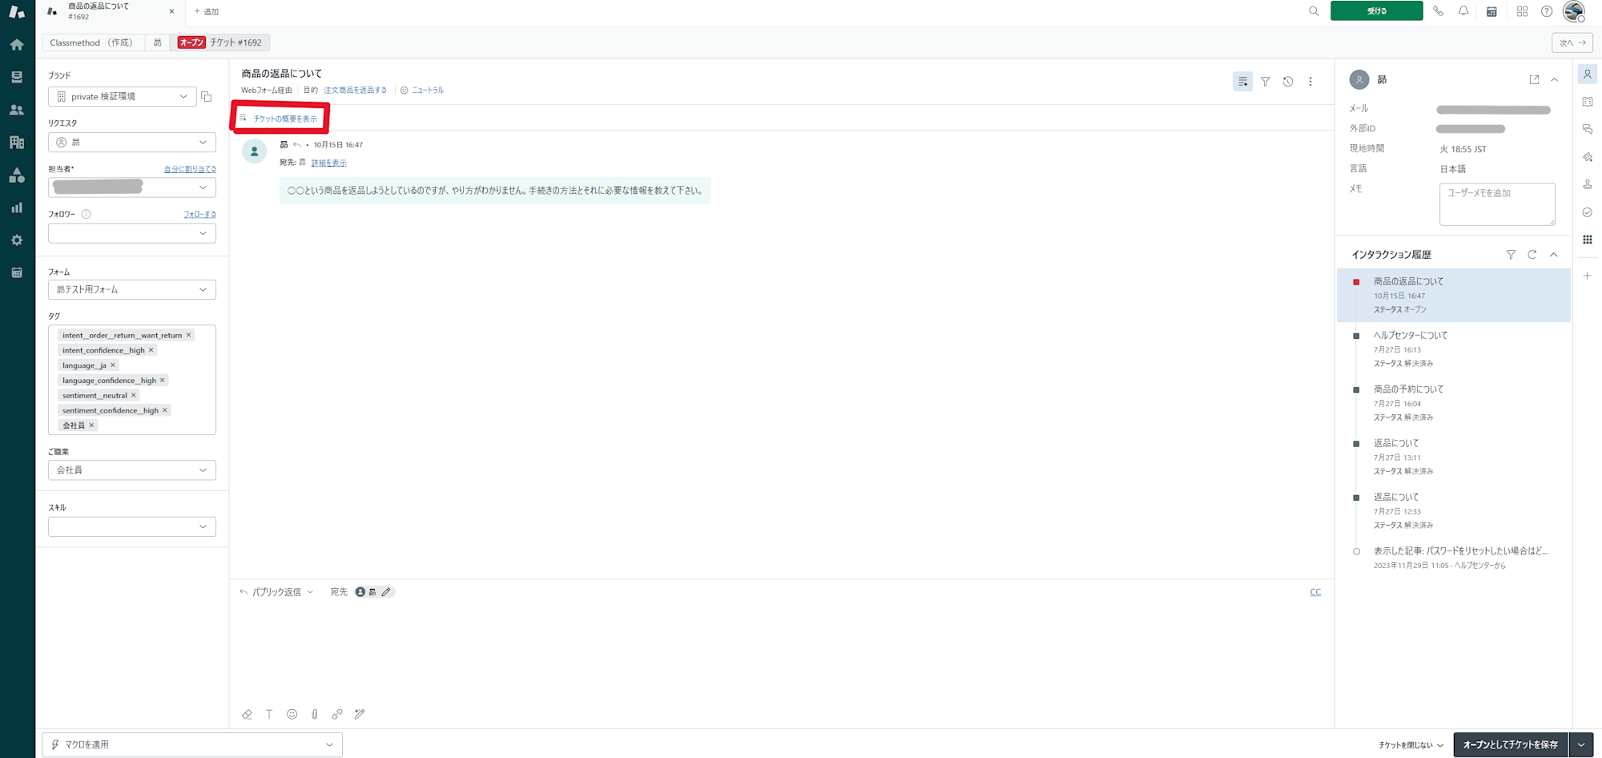1602x758 pixels.
Task: Click the copy icon beside brand field
Action: pyautogui.click(x=207, y=97)
